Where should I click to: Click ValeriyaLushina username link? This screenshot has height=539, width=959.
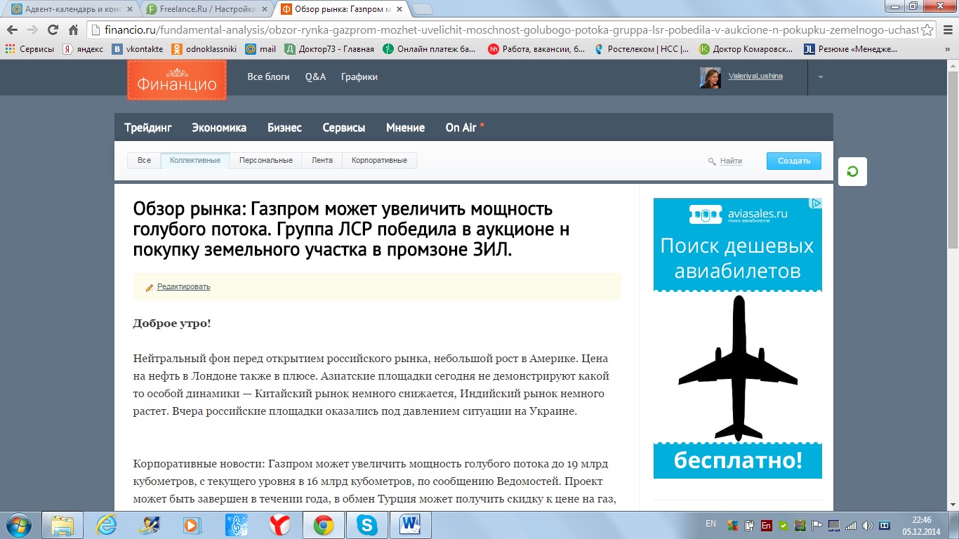(x=755, y=76)
